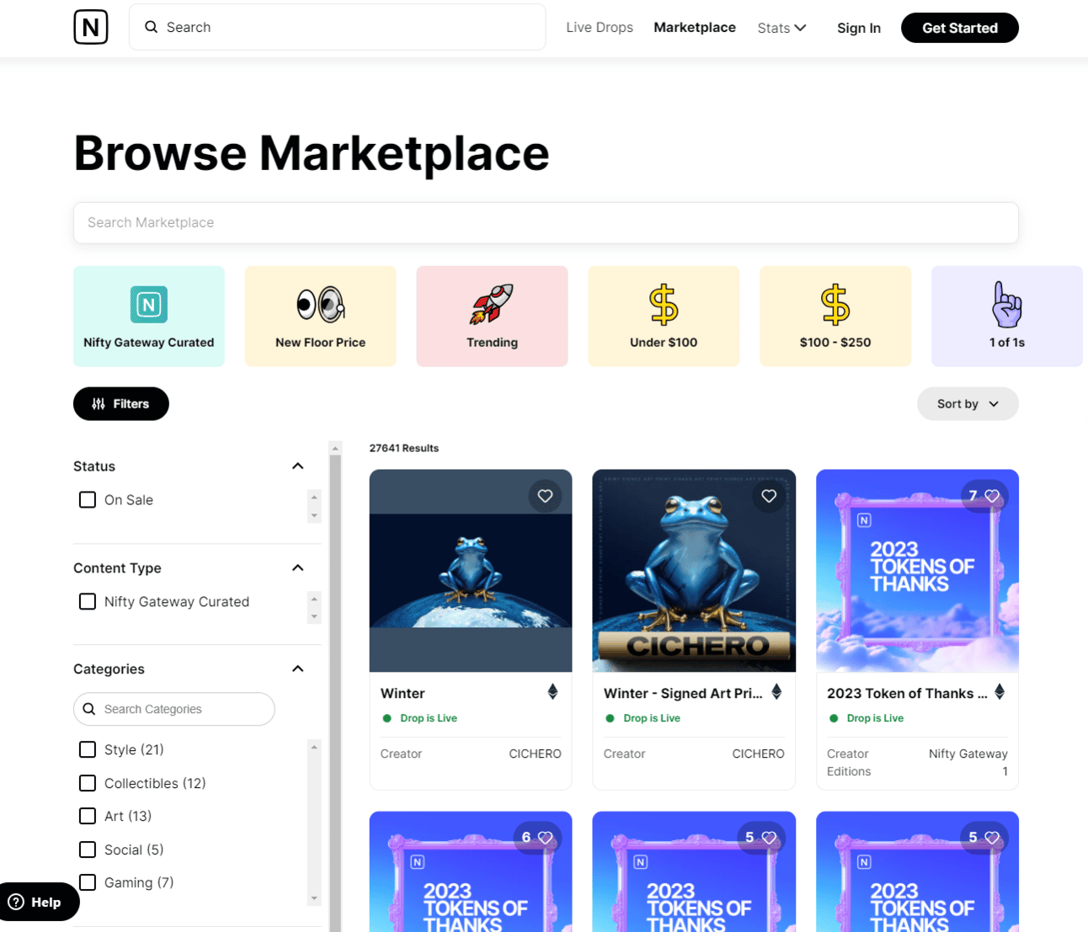The height and width of the screenshot is (932, 1088).
Task: Click Ethereum icon on Winter - Signed Art card
Action: (x=776, y=692)
